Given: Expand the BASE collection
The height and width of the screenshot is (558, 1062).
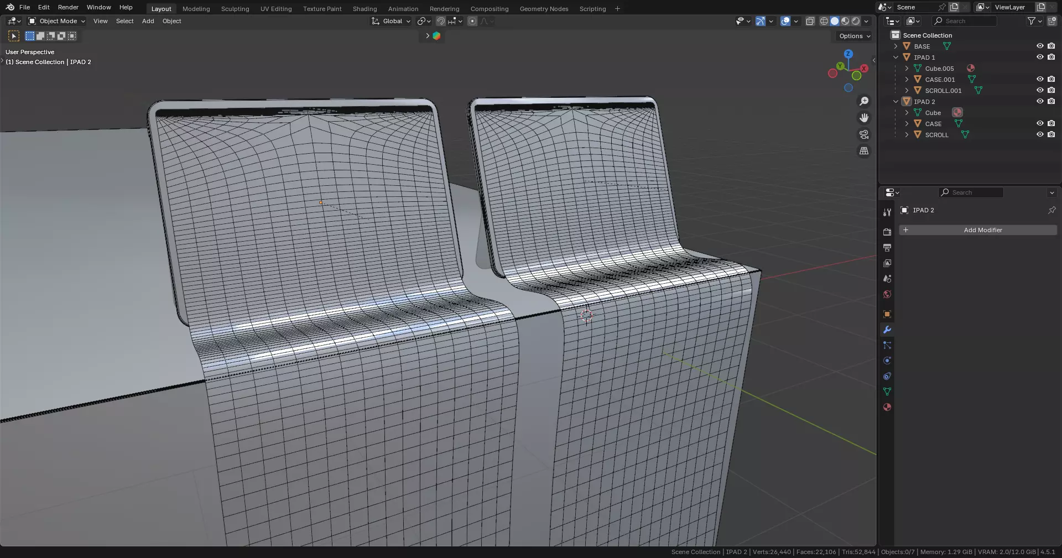Looking at the screenshot, I should click(x=896, y=46).
